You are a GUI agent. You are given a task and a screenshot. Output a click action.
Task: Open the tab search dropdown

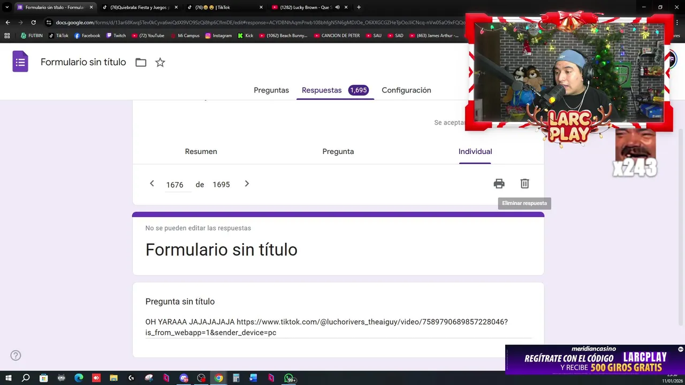pos(7,7)
